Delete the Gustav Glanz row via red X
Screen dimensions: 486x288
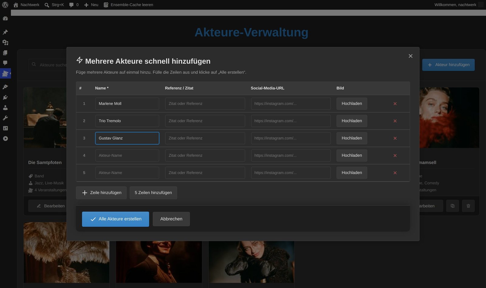(395, 138)
